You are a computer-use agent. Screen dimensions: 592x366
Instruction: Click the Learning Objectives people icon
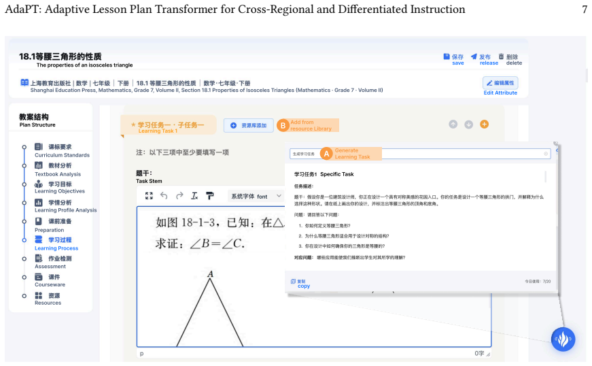[x=39, y=184]
